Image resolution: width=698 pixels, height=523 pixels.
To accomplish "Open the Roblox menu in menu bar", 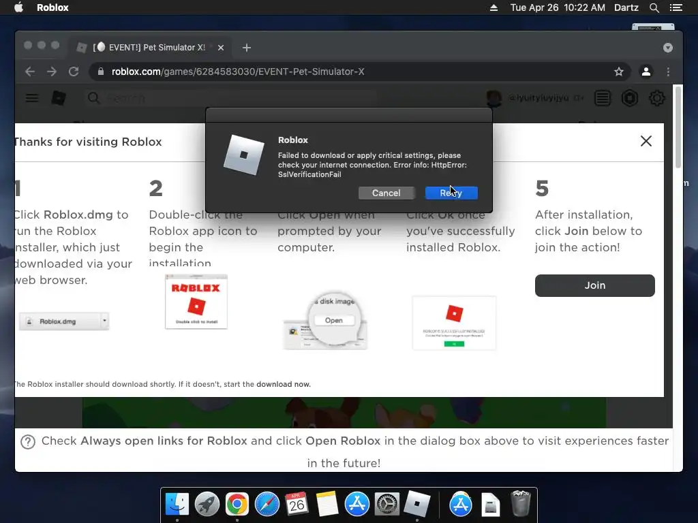I will click(52, 7).
